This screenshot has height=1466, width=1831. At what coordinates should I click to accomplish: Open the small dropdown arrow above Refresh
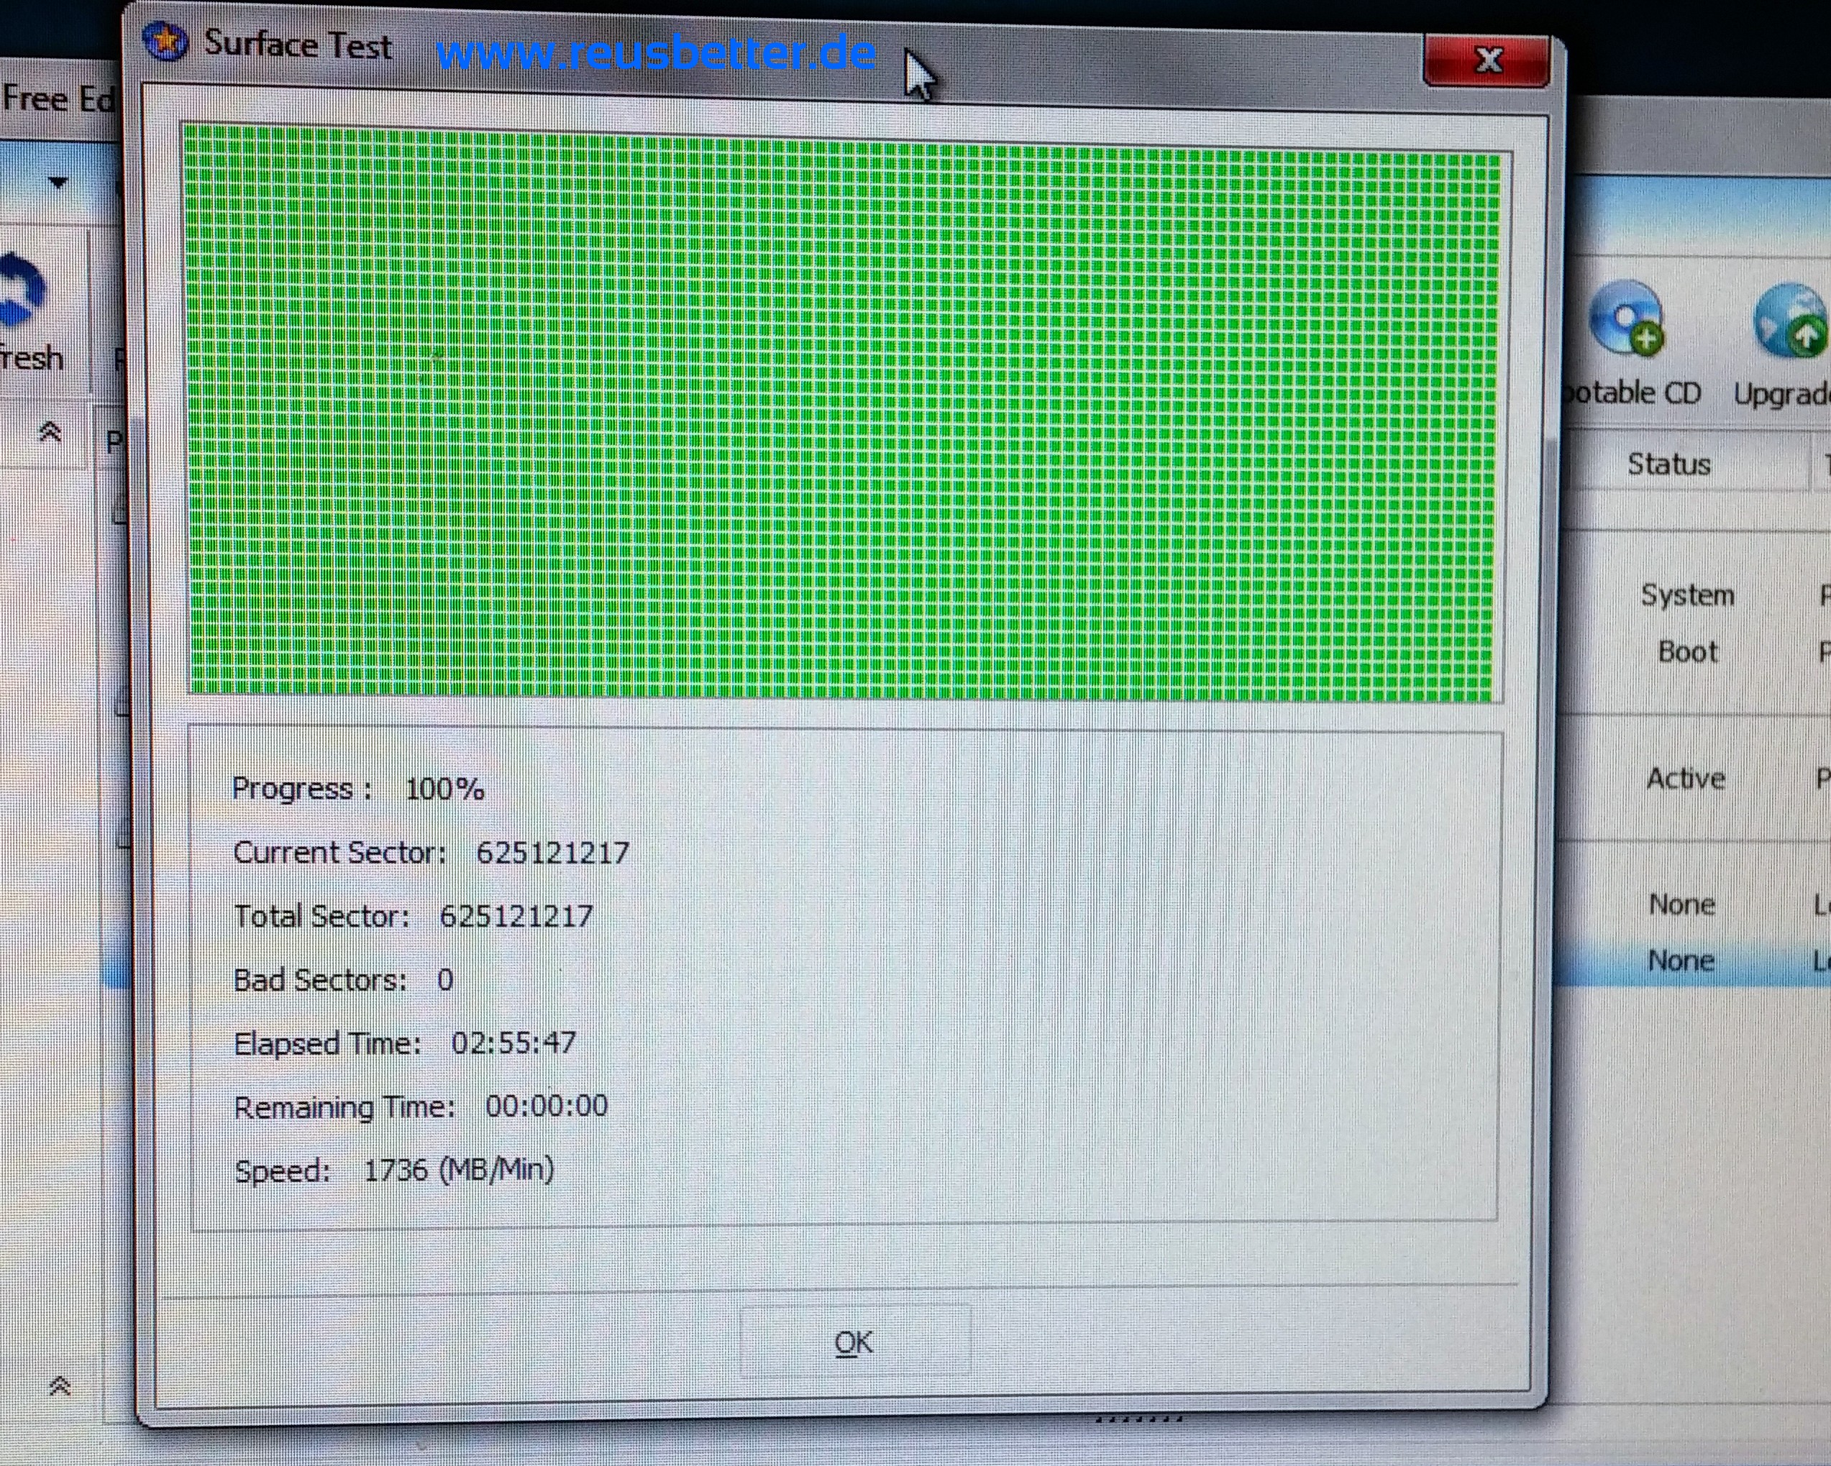(x=58, y=182)
